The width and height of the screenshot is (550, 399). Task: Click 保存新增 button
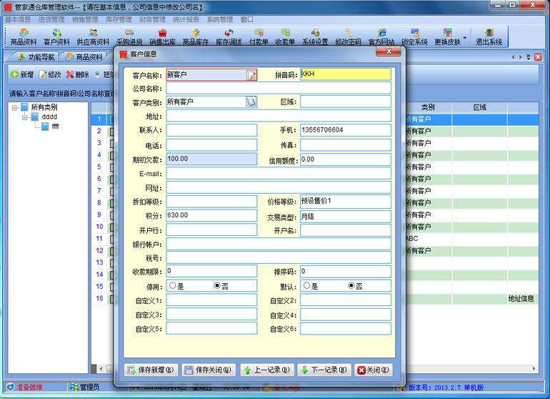(151, 370)
